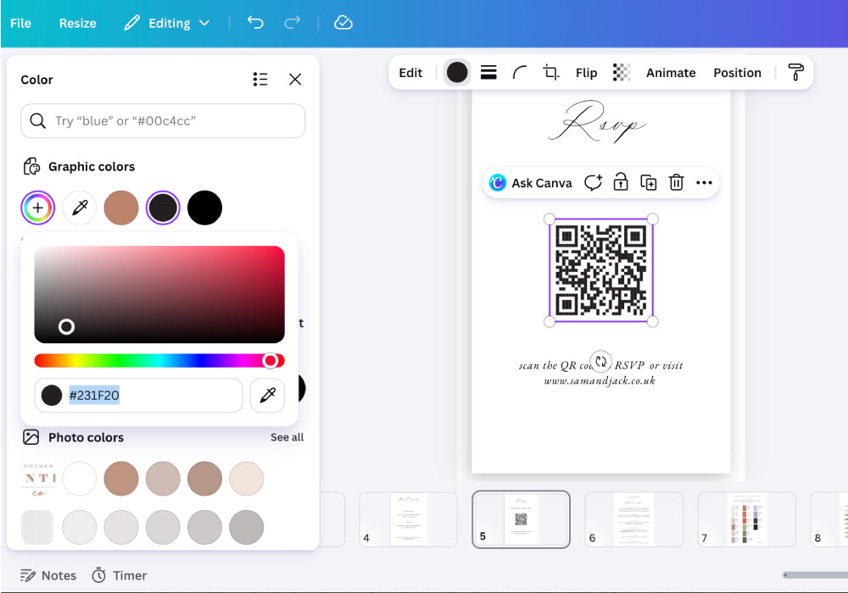The image size is (848, 593).
Task: Click the trash delete icon
Action: [676, 182]
